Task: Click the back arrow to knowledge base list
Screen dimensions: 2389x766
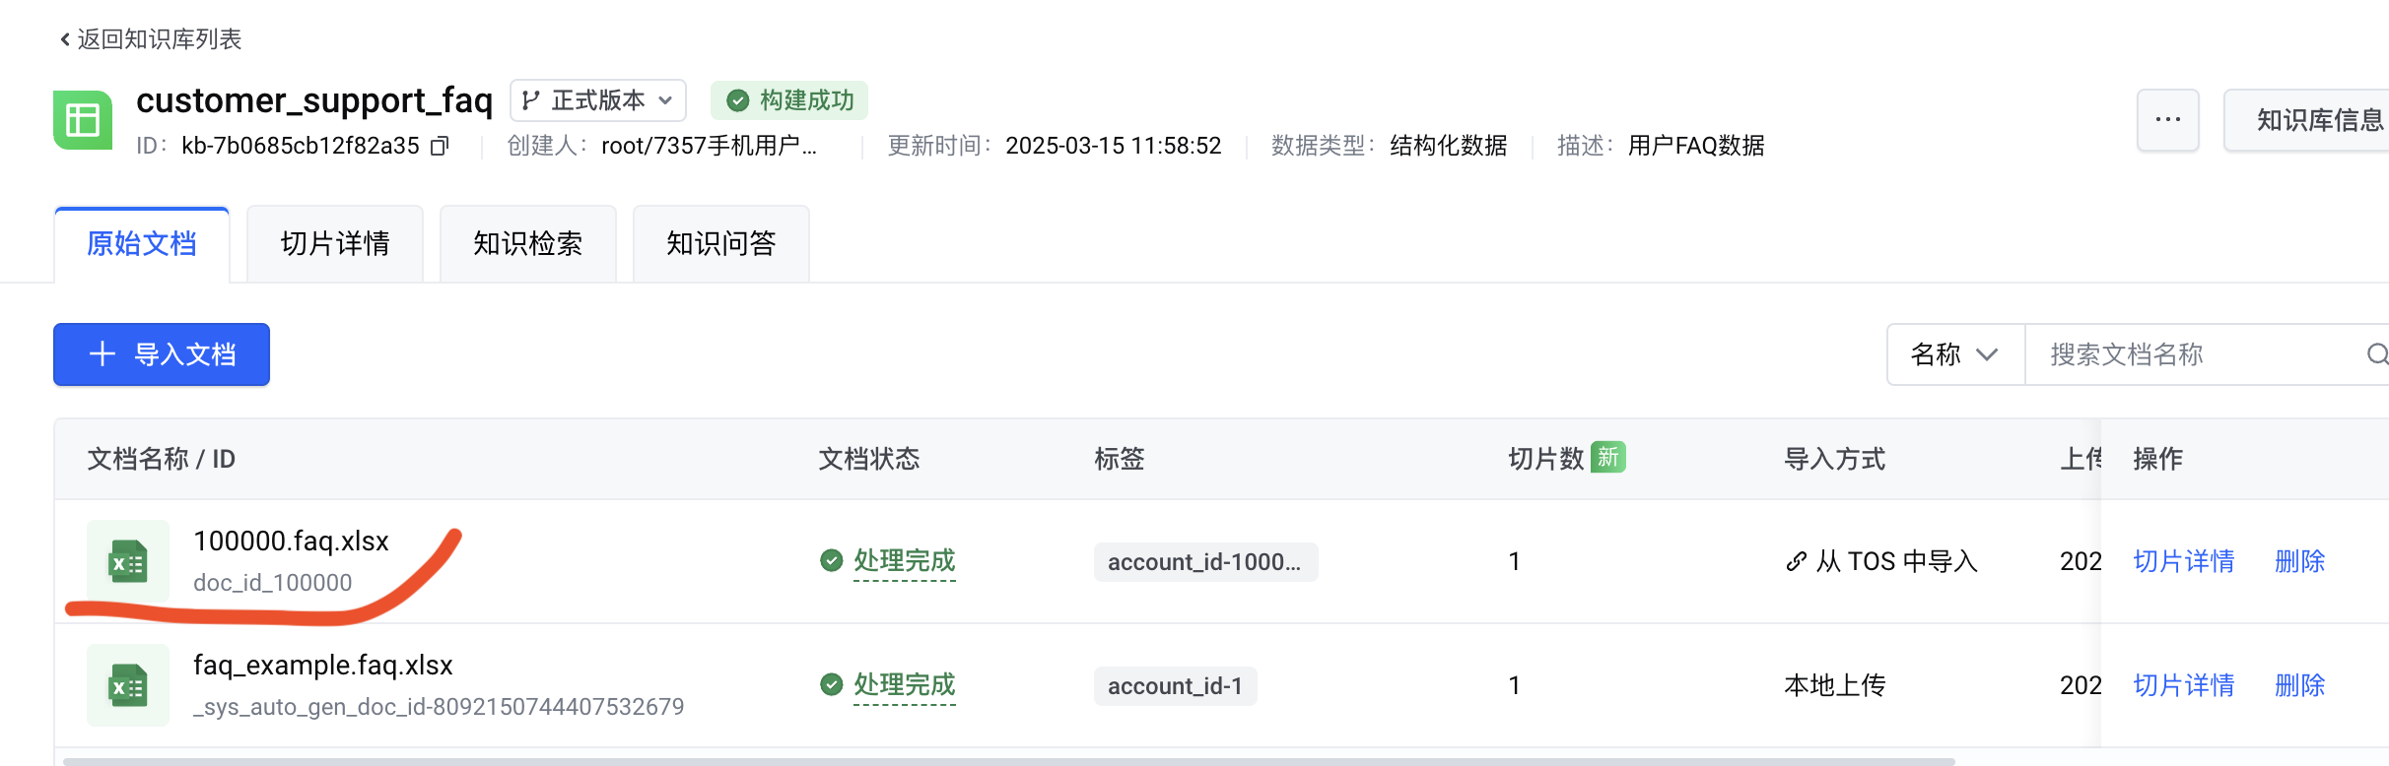Action: click(65, 39)
